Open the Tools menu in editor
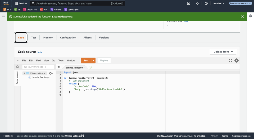This screenshot has width=254, height=139. coord(61,60)
